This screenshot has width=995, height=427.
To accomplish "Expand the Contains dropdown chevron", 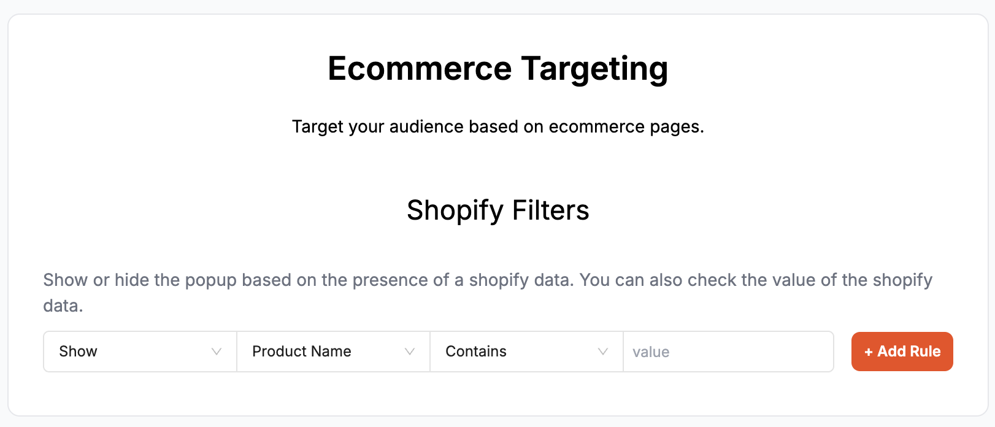I will tap(602, 352).
